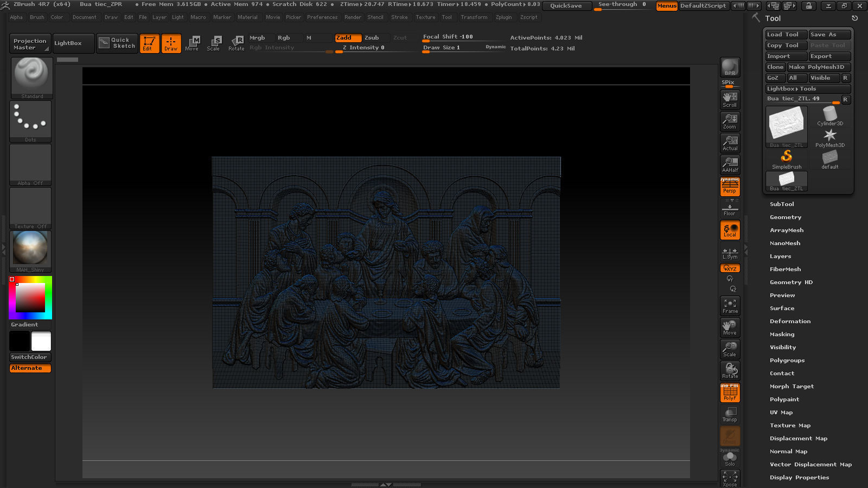Adjust the Draw Size slider

(464, 48)
